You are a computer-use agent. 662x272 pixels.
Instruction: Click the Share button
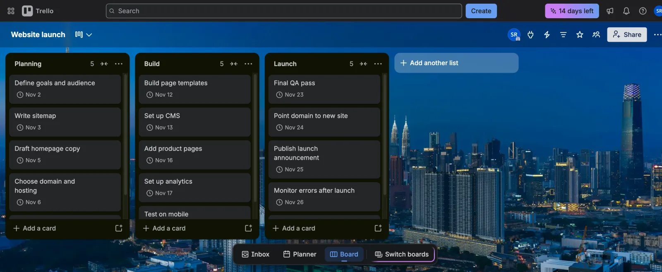[627, 35]
